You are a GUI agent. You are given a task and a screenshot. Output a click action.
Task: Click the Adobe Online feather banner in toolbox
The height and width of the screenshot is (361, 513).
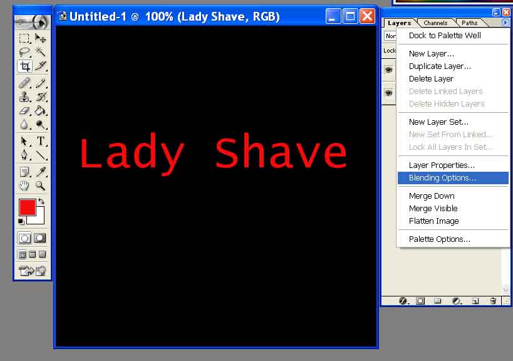coord(33,23)
